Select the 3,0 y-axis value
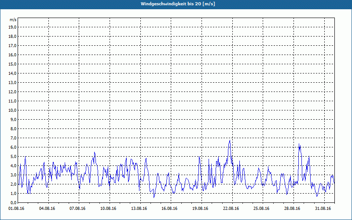Image resolution: width=352 pixels, height=220 pixels. coord(13,175)
